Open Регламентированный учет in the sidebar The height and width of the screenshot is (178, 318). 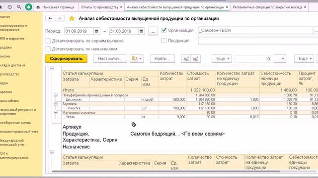click(19, 132)
